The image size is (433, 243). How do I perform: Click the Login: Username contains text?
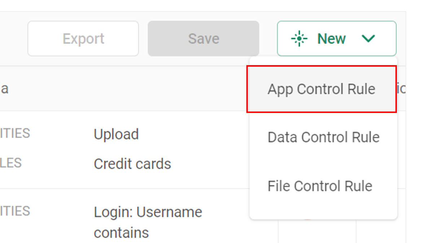[x=148, y=212]
